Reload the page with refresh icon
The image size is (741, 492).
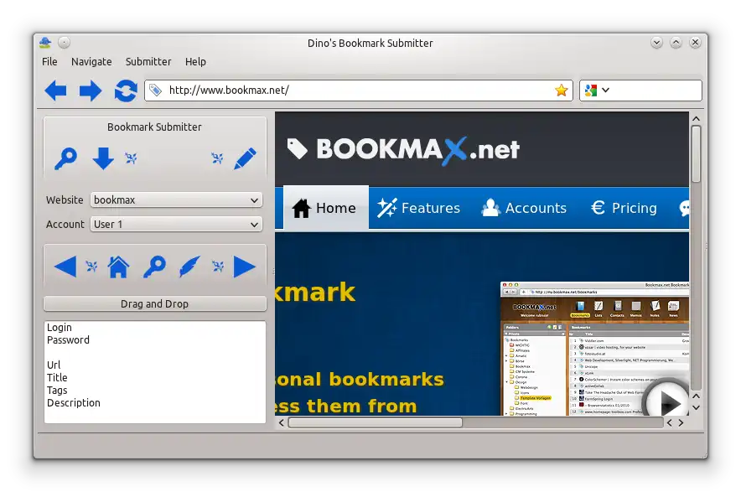[x=126, y=91]
